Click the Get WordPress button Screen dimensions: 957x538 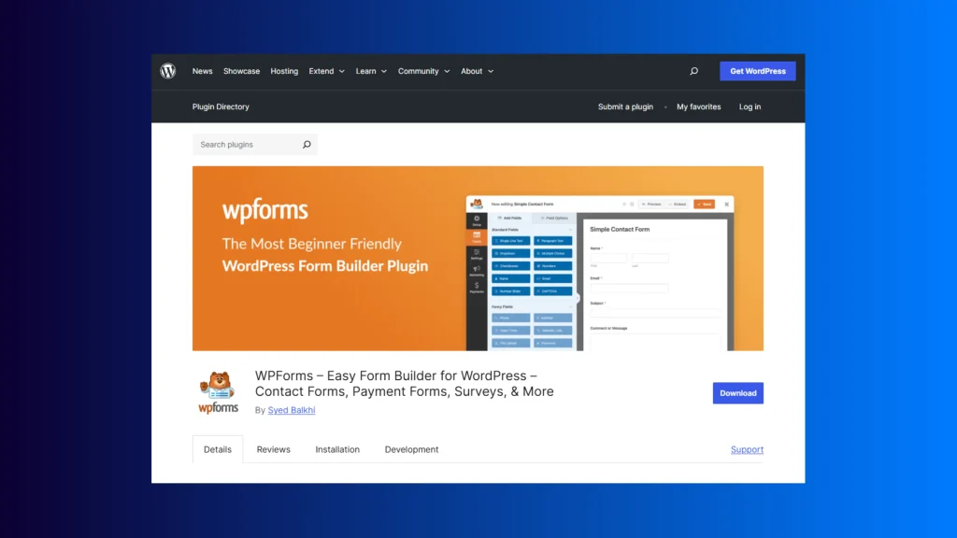[757, 71]
